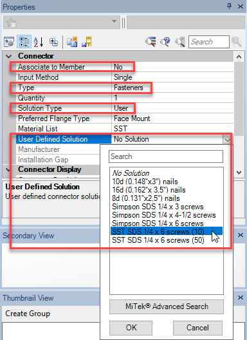The image size is (247, 340).
Task: Click the magnifier with question mark icon
Action: click(165, 41)
